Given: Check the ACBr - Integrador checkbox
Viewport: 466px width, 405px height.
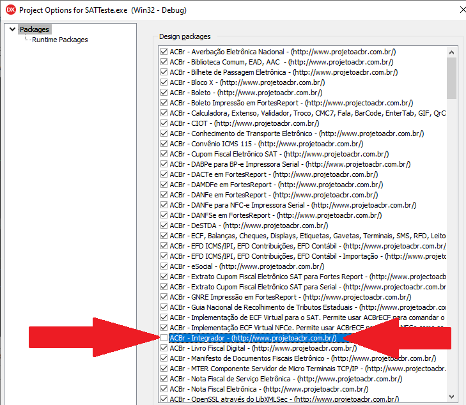Looking at the screenshot, I should [164, 338].
